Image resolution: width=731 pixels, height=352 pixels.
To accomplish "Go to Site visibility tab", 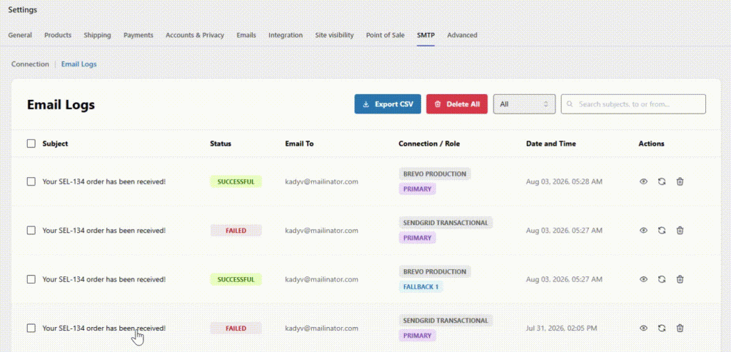I will pyautogui.click(x=334, y=35).
